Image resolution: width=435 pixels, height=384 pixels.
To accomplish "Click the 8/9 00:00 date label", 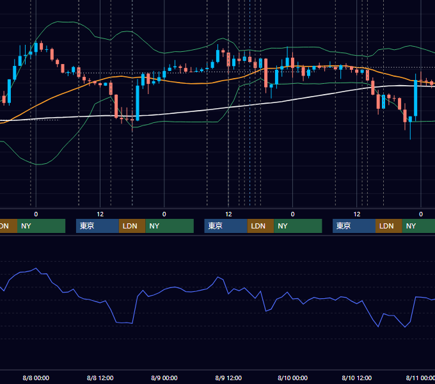I will [164, 378].
